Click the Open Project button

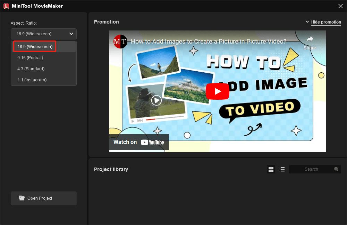point(44,198)
